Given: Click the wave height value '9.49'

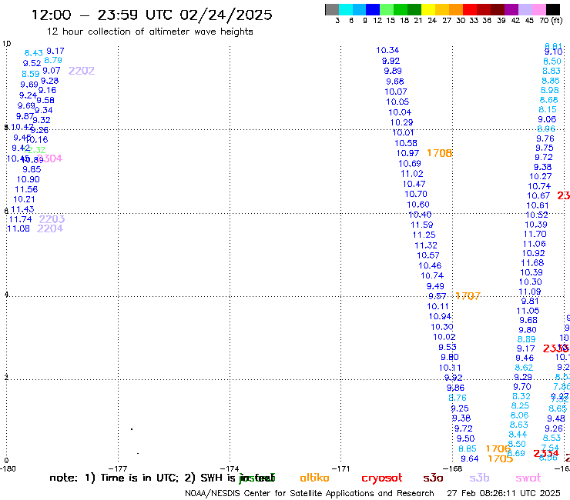Looking at the screenshot, I should click(435, 286).
